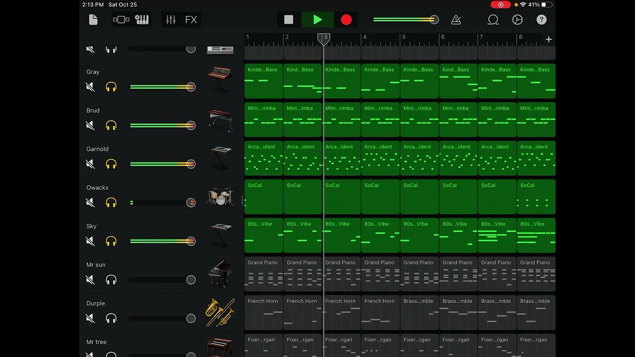Mute the Durple track
The image size is (635, 357).
pos(90,318)
